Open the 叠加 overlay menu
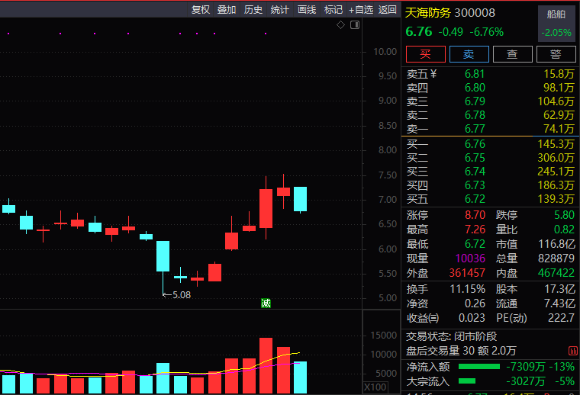The width and height of the screenshot is (580, 395). click(227, 10)
